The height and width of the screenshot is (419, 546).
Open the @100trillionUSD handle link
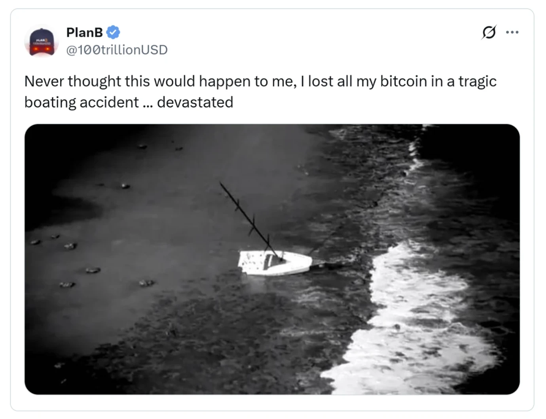click(117, 50)
